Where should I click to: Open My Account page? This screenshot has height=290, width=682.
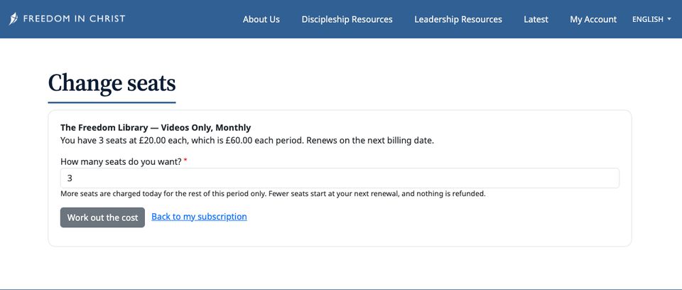pos(593,19)
